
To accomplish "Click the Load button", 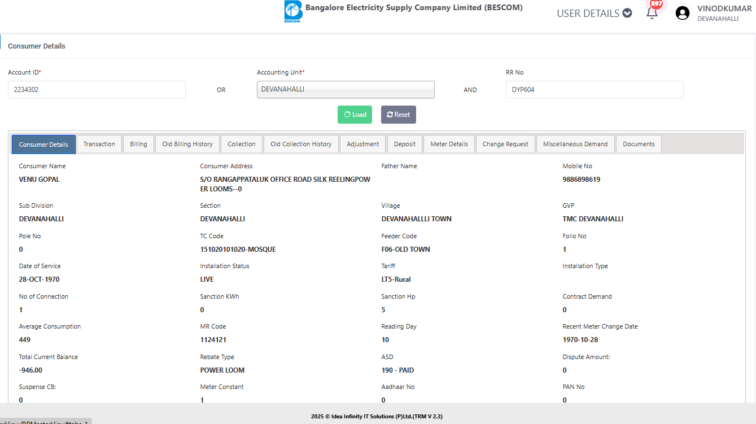I will [355, 115].
